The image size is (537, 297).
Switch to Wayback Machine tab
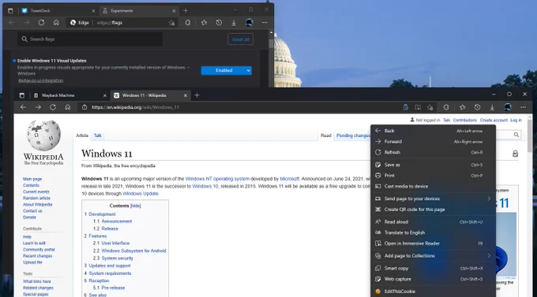click(69, 95)
